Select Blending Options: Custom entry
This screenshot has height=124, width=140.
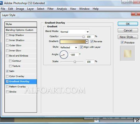click(21, 30)
